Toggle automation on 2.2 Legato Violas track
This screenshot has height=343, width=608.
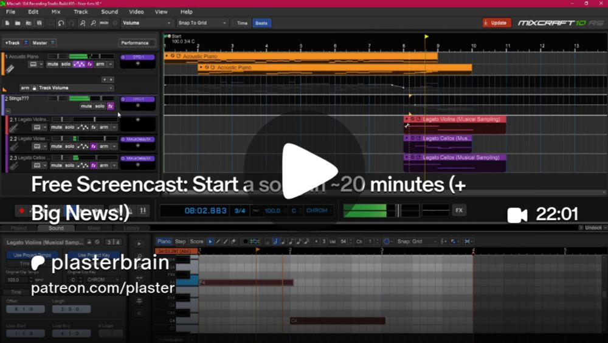(x=83, y=147)
